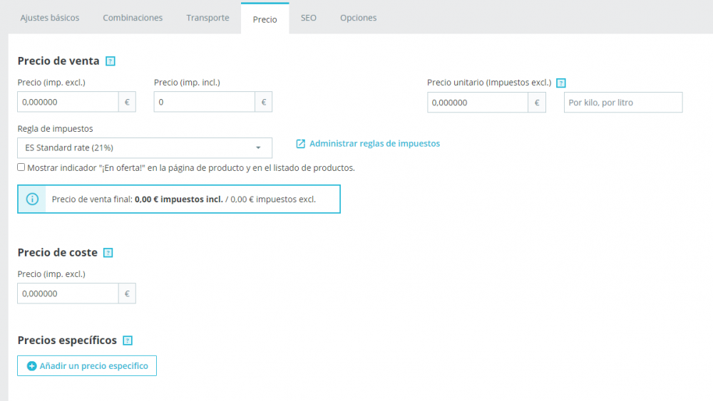
Task: Open the Combinaciones tab
Action: [x=133, y=18]
